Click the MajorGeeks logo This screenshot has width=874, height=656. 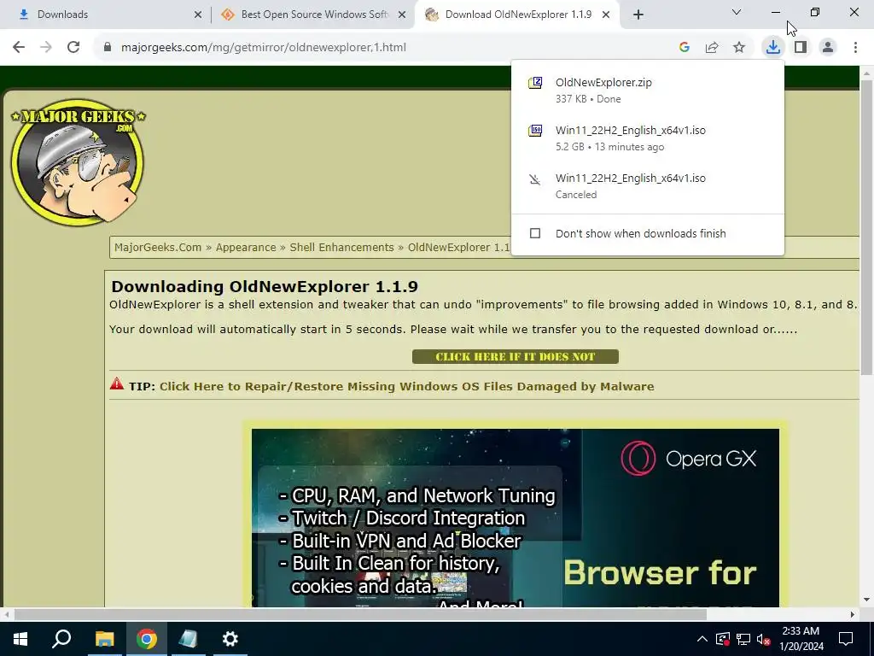pyautogui.click(x=78, y=162)
